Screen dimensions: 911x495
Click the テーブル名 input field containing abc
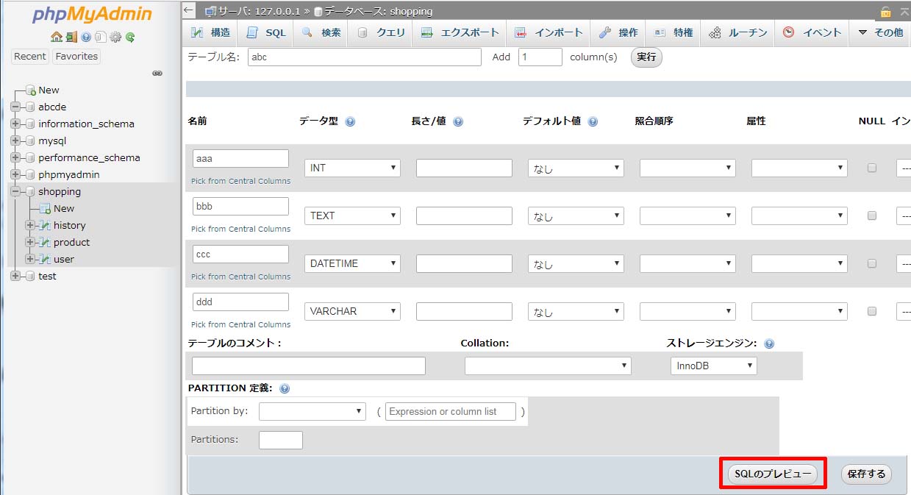364,57
